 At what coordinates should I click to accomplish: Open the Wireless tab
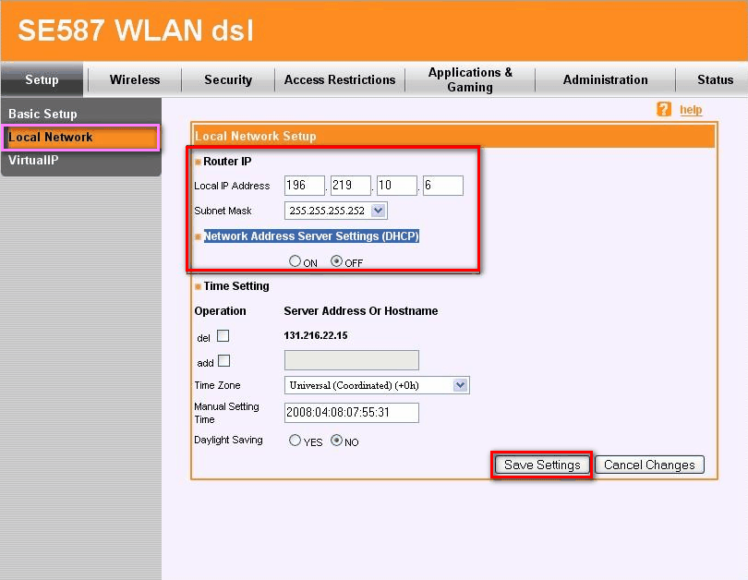pyautogui.click(x=135, y=79)
